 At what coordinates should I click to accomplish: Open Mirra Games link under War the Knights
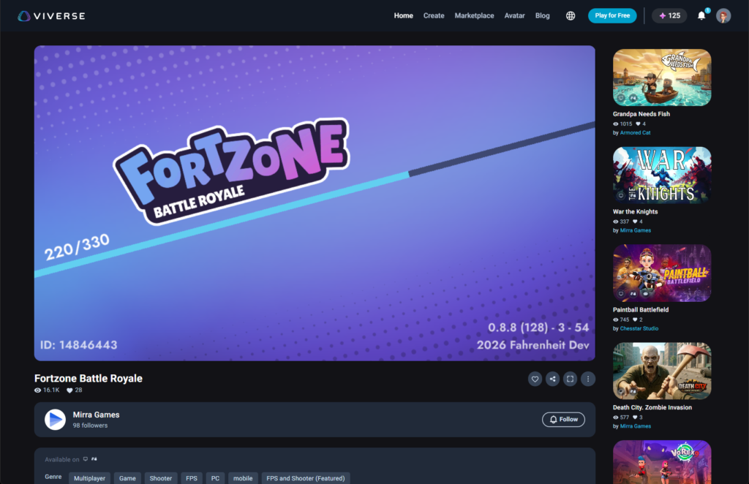(x=636, y=230)
